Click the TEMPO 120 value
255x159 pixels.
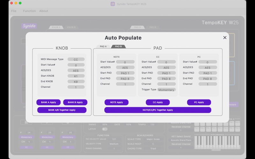pyautogui.click(x=152, y=125)
